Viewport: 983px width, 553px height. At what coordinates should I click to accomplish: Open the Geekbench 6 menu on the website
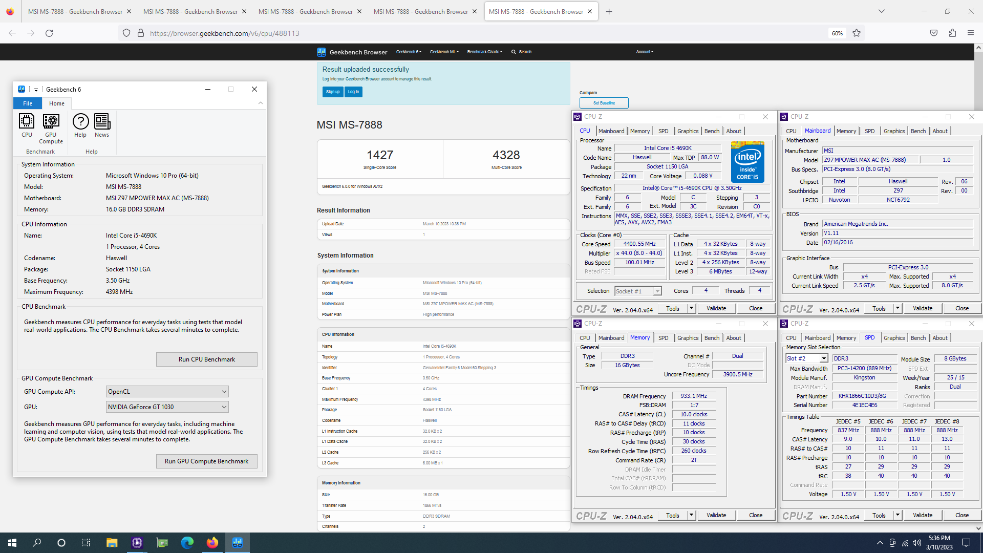pos(408,52)
